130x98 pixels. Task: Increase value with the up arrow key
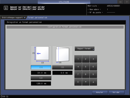[93, 82]
